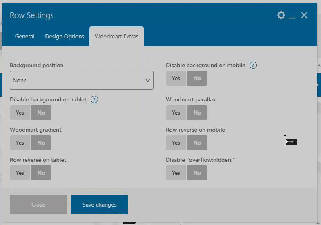Viewport: 321px width, 225px height.
Task: Set Row reverse on tablet to Yes
Action: (x=20, y=173)
